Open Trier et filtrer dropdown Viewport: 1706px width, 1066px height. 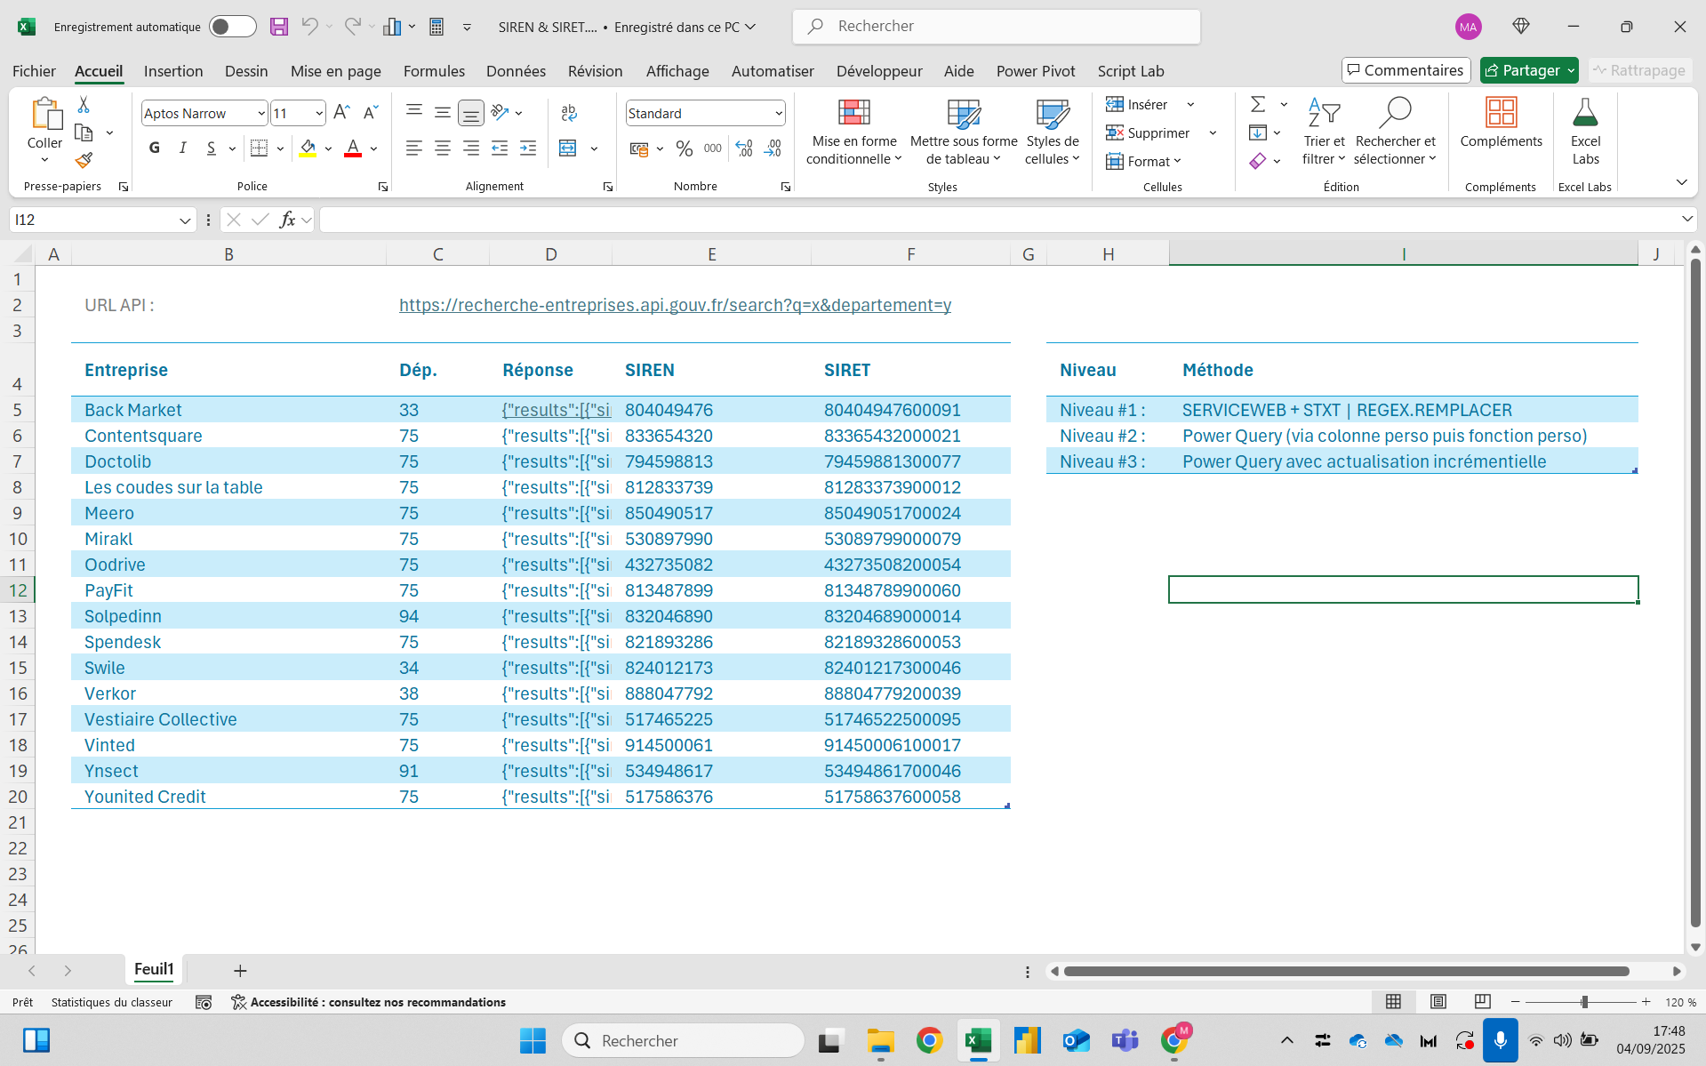1324,132
